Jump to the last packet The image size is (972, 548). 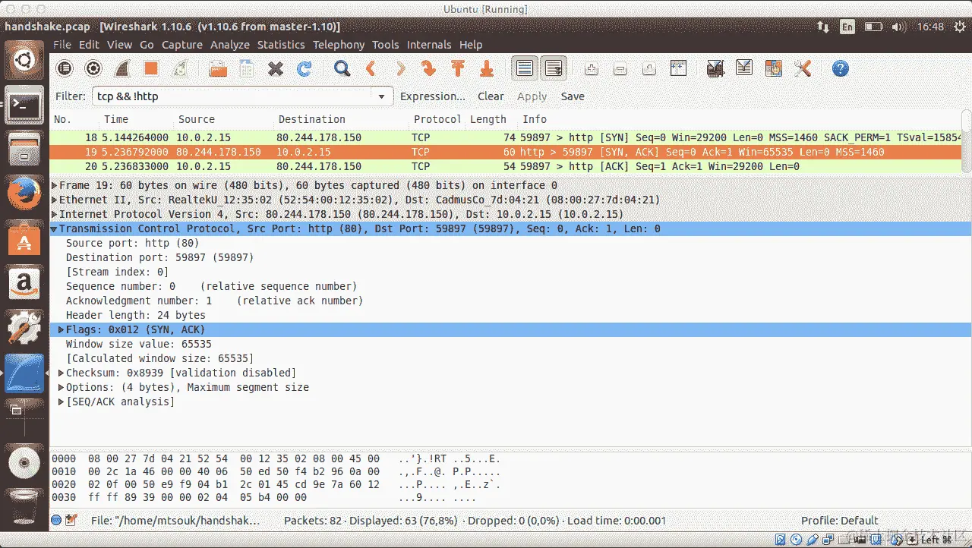pyautogui.click(x=487, y=69)
